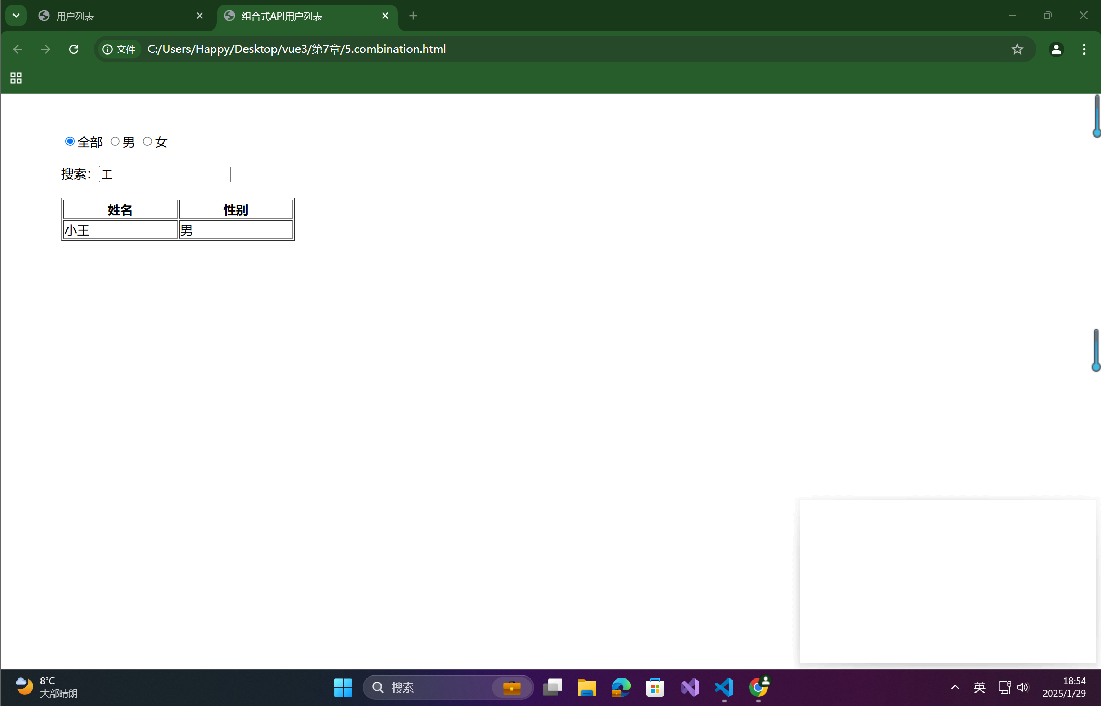Close the 用户列表 tab

click(200, 16)
